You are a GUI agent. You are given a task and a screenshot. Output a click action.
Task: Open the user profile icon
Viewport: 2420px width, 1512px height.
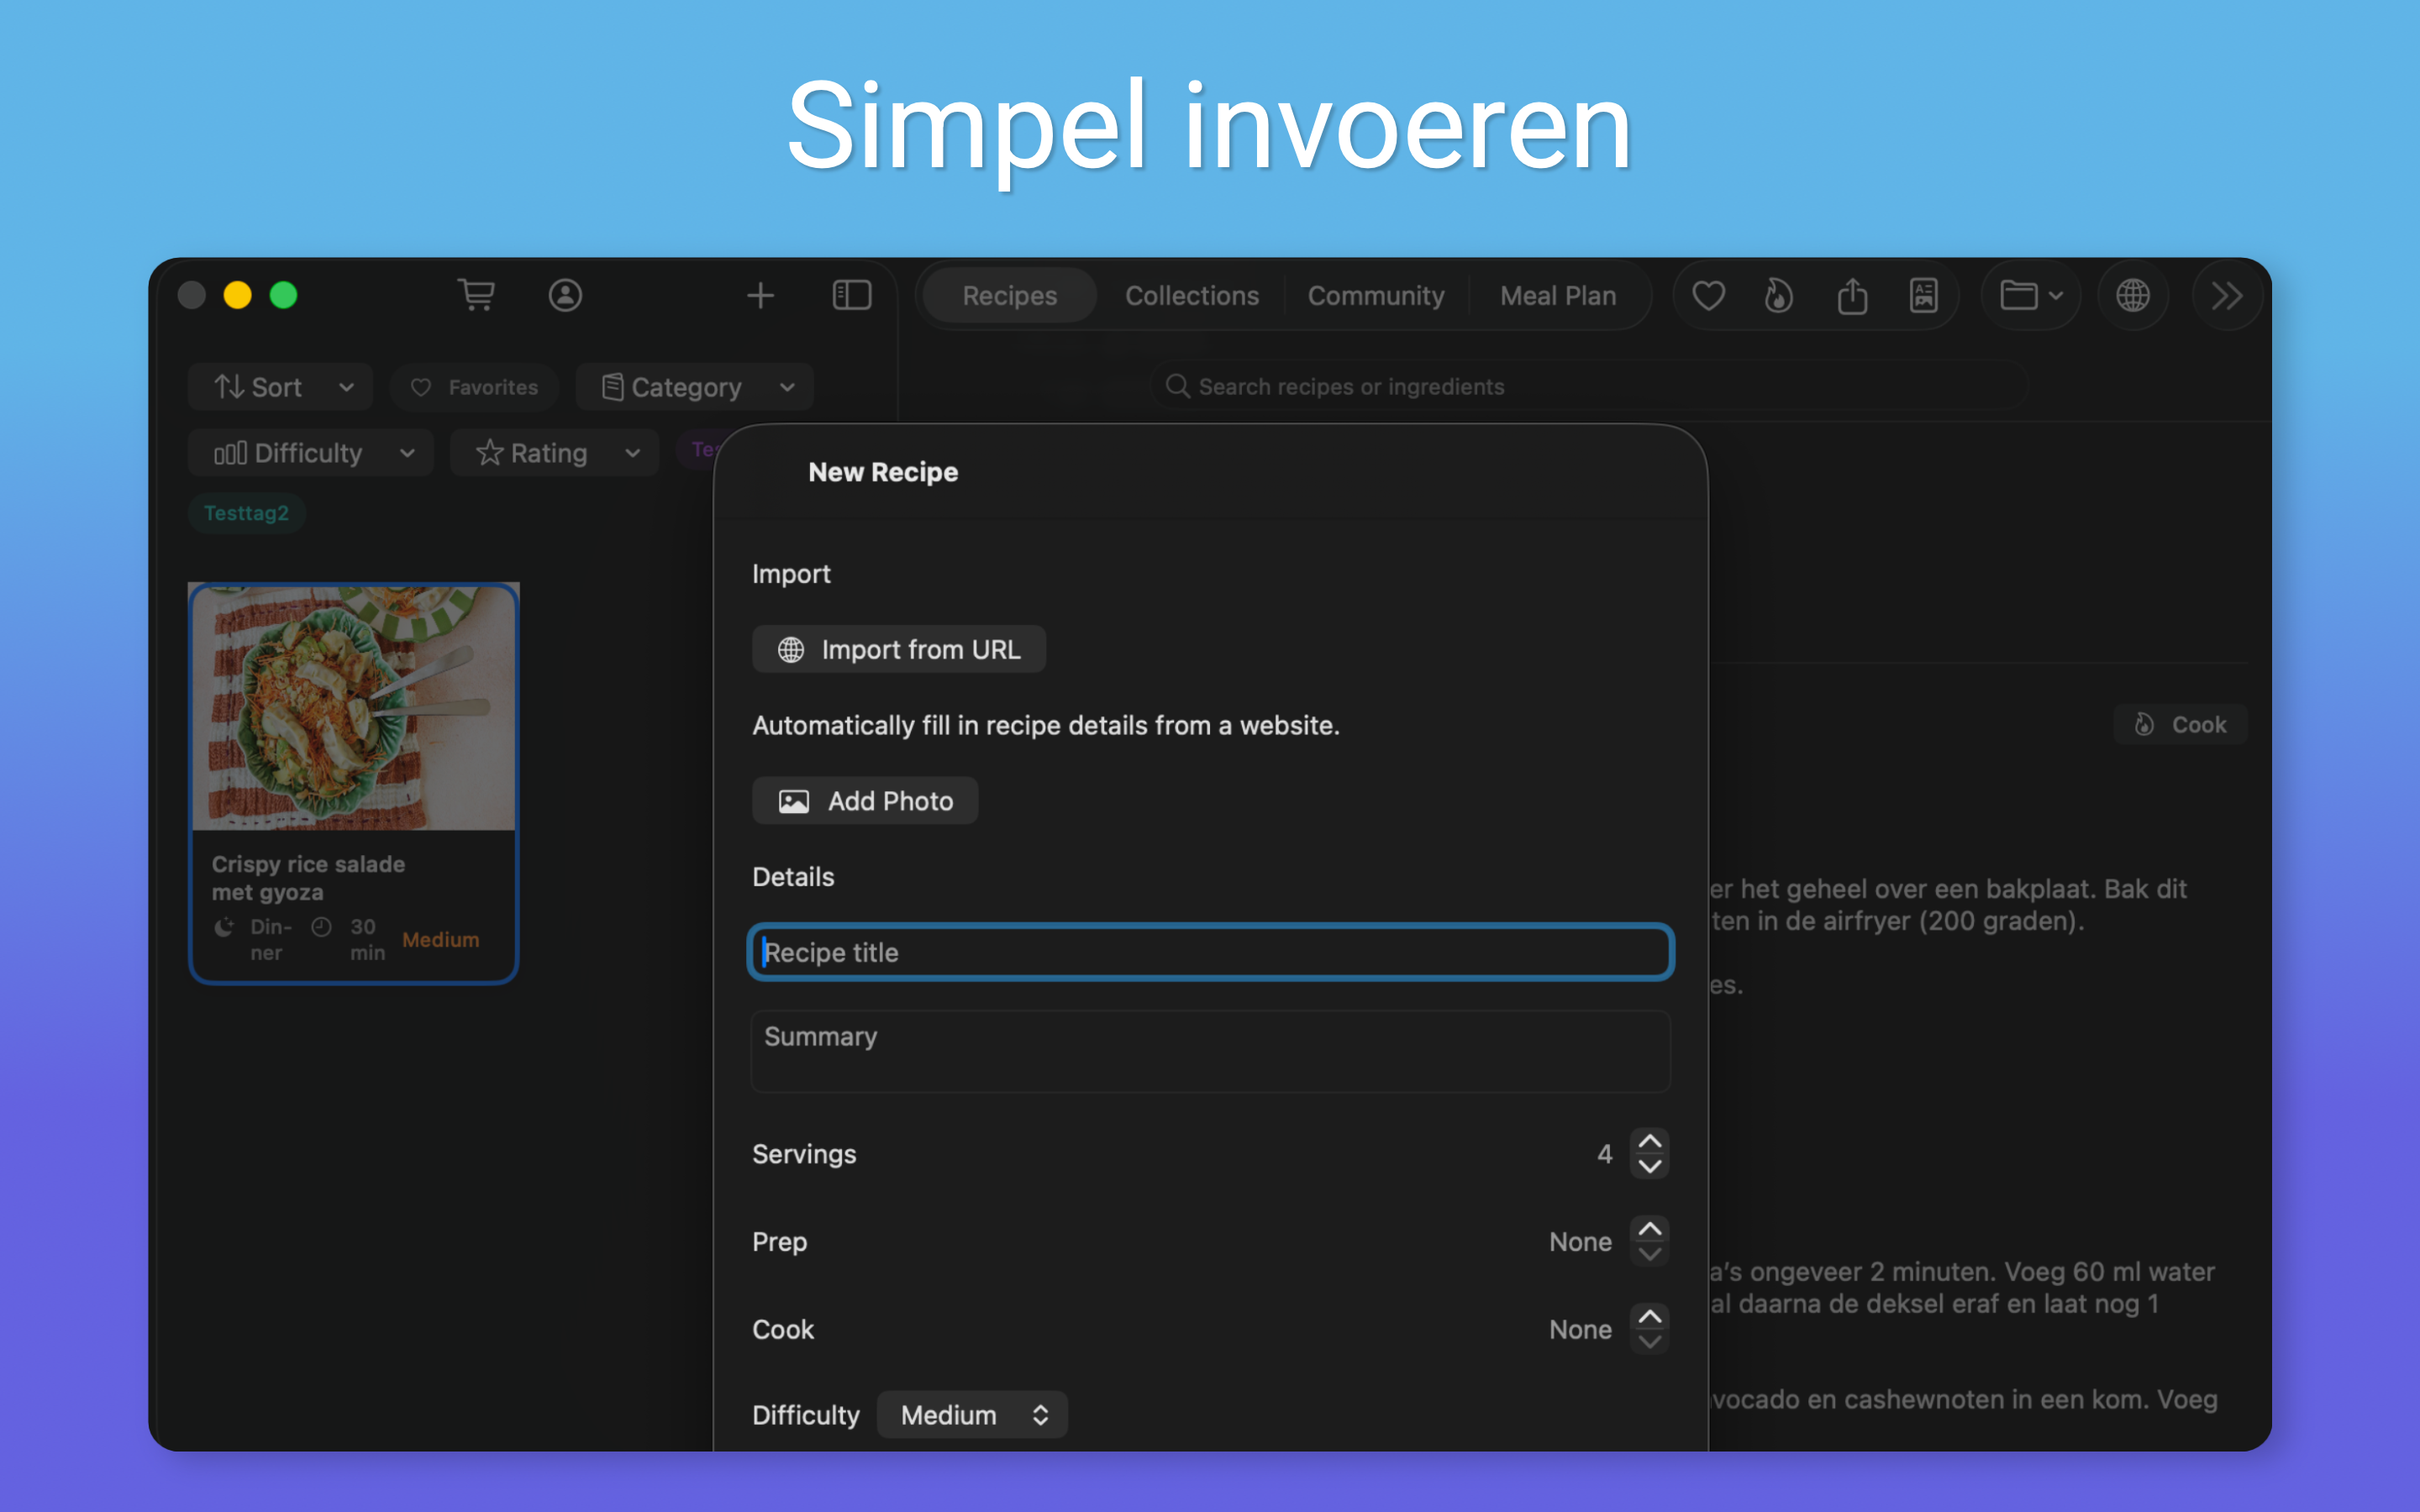tap(565, 295)
